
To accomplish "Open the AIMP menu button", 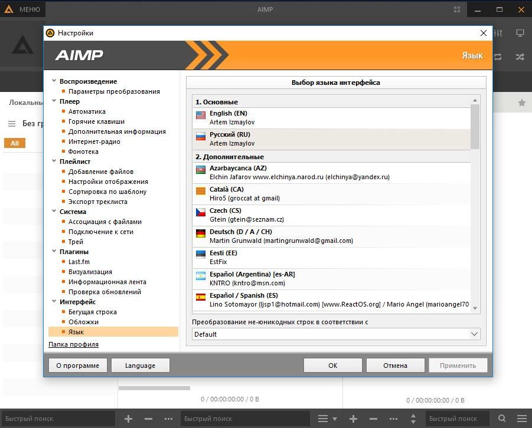I will tap(22, 9).
